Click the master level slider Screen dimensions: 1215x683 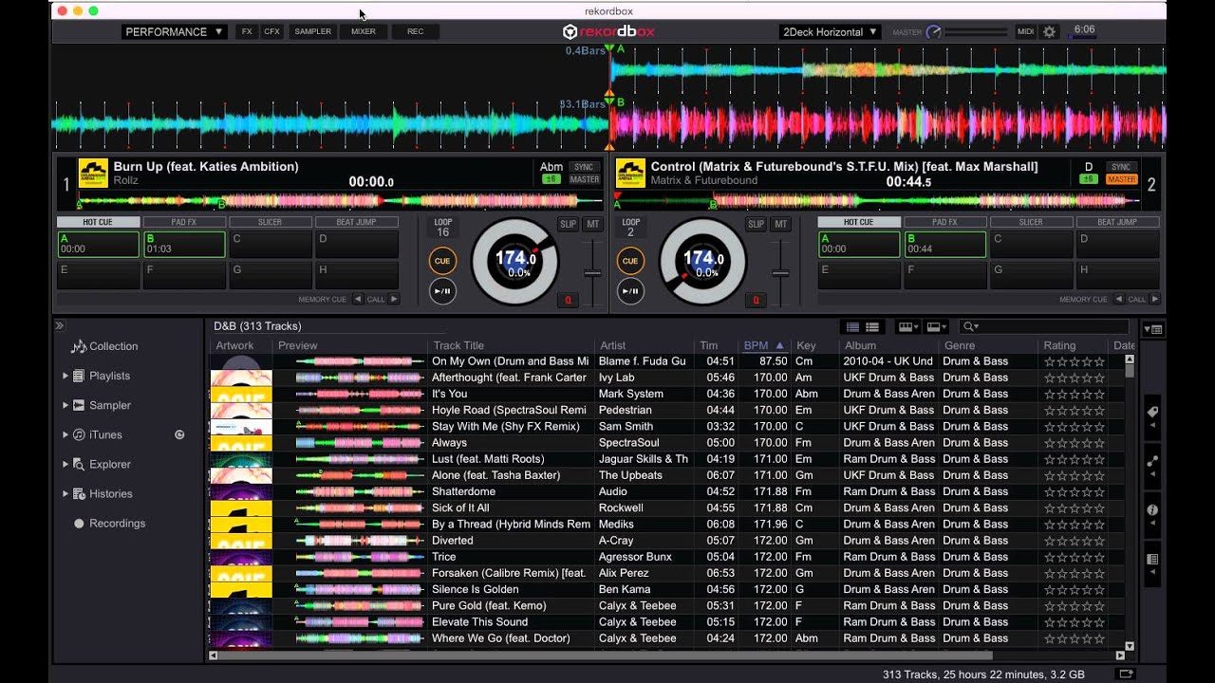[x=978, y=31]
